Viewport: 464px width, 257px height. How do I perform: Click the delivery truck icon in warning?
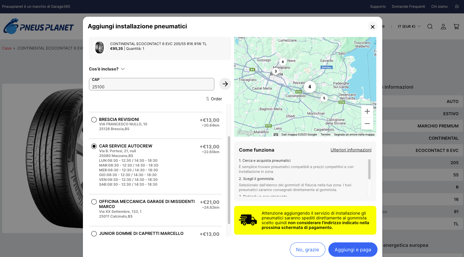248,220
